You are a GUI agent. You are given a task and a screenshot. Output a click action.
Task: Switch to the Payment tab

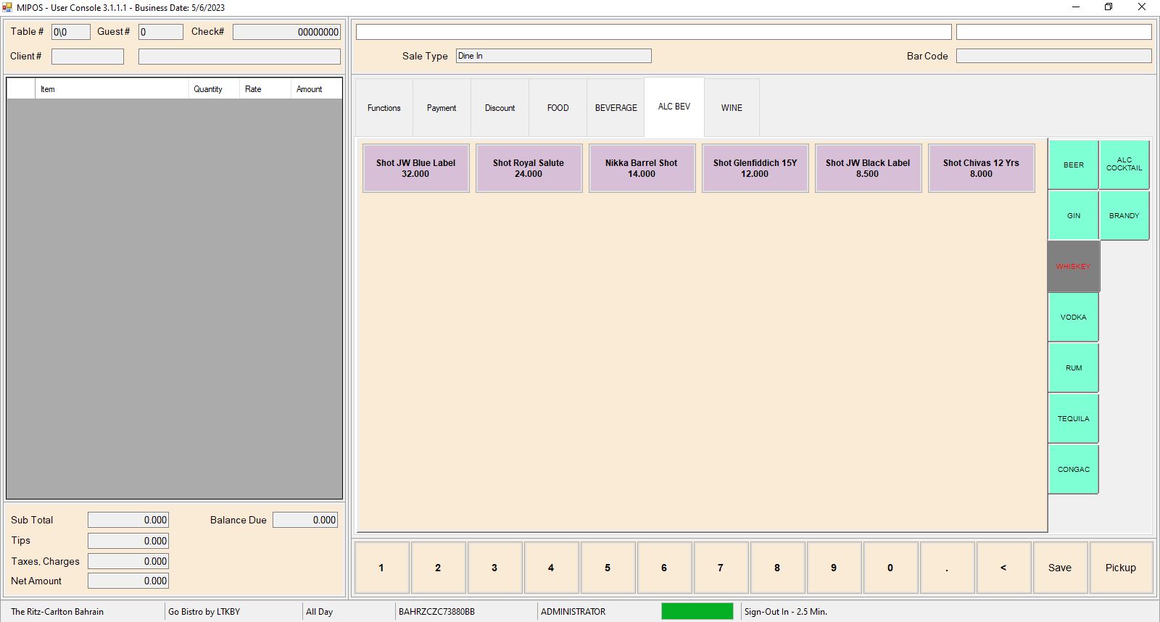coord(442,108)
